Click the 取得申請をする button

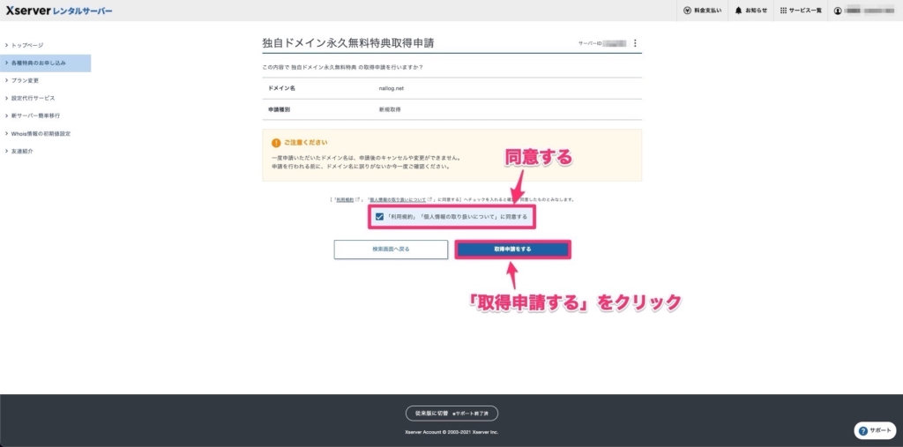pos(512,250)
